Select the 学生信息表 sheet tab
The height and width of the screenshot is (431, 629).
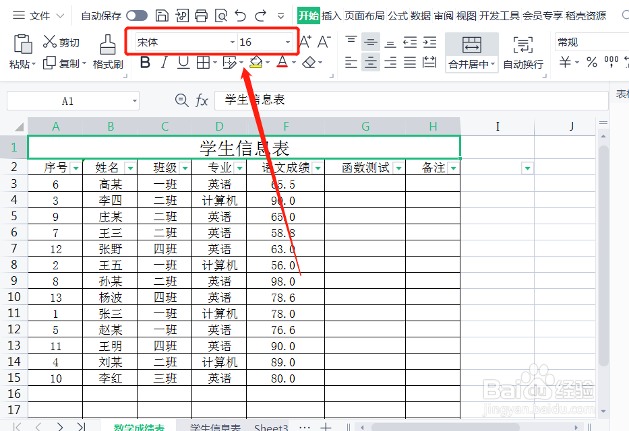(x=214, y=427)
